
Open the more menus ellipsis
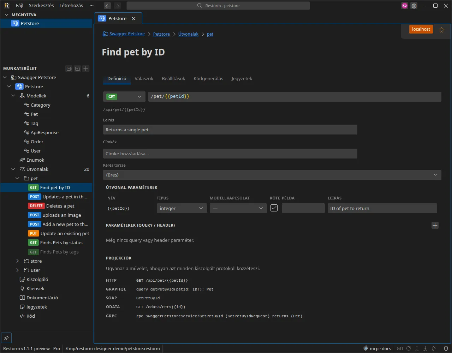click(92, 6)
